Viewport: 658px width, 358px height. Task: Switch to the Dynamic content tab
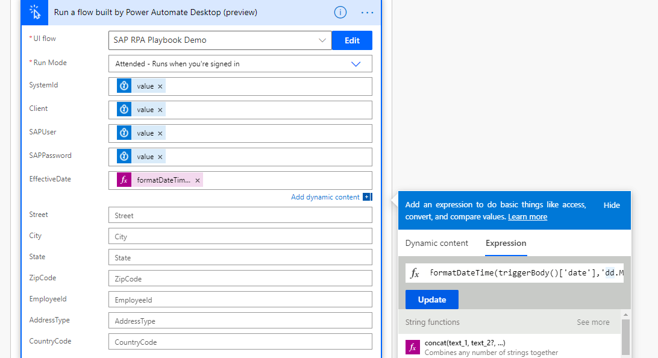click(x=436, y=243)
